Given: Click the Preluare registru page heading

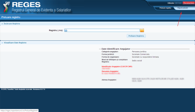Looking at the screenshot, I should click(x=11, y=17).
